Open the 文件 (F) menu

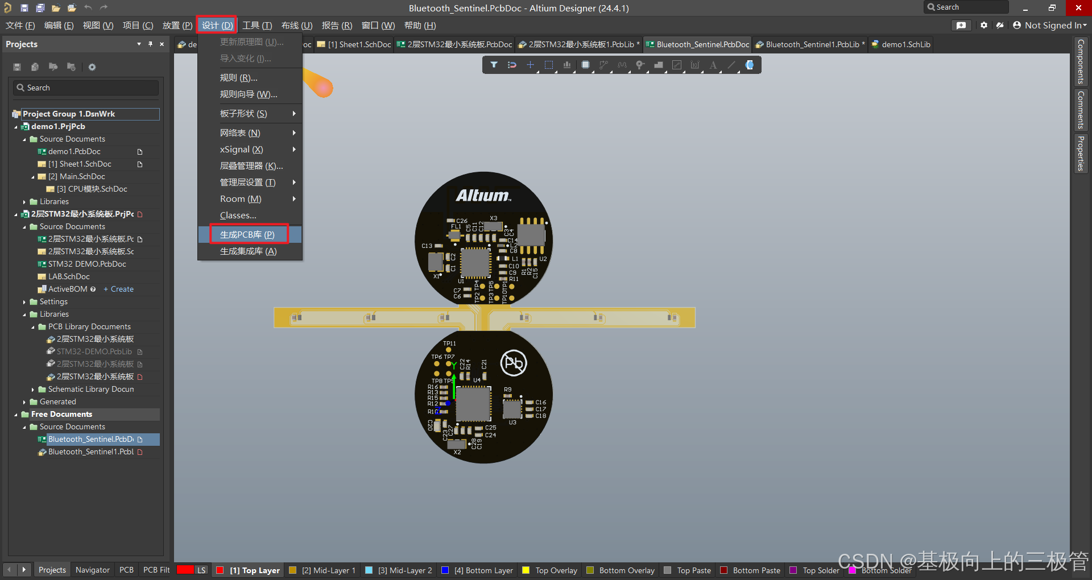point(20,25)
